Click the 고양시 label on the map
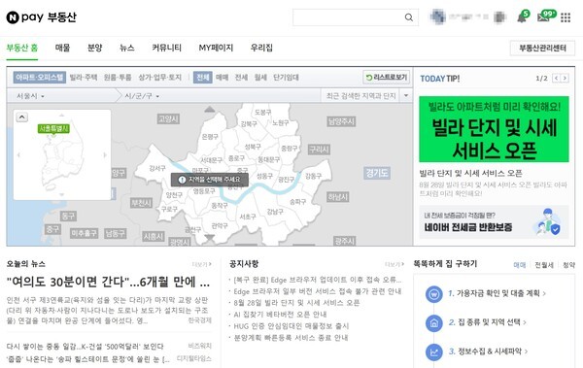This screenshot has height=368, width=583. pyautogui.click(x=168, y=119)
